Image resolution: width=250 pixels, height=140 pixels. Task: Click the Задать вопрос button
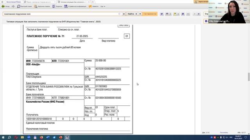(201, 2)
